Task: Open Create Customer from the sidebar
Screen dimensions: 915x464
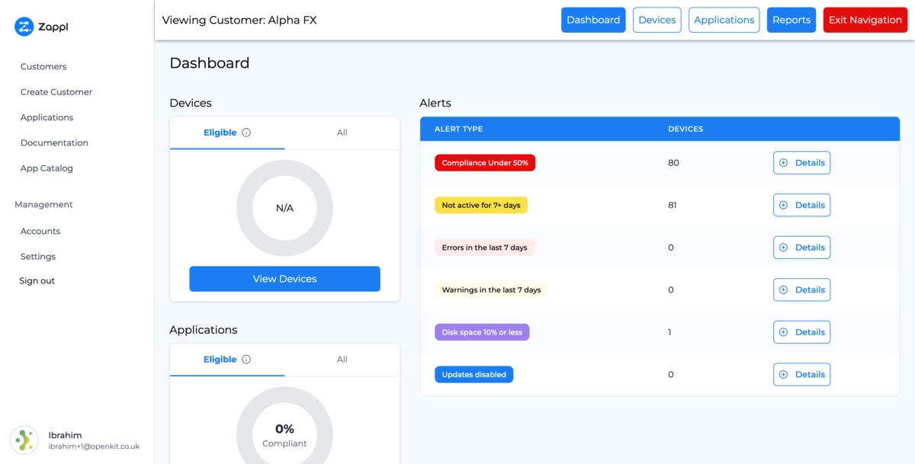Action: pyautogui.click(x=55, y=91)
